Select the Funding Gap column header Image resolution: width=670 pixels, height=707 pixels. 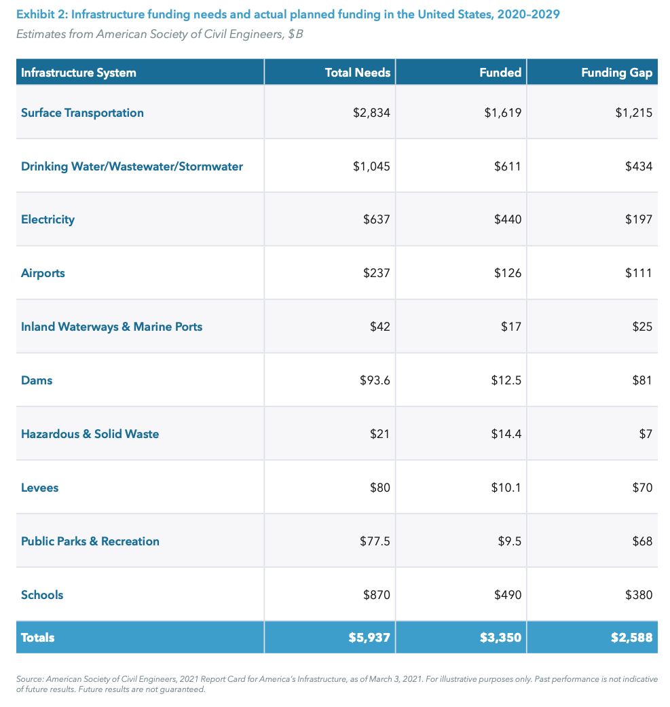[615, 71]
